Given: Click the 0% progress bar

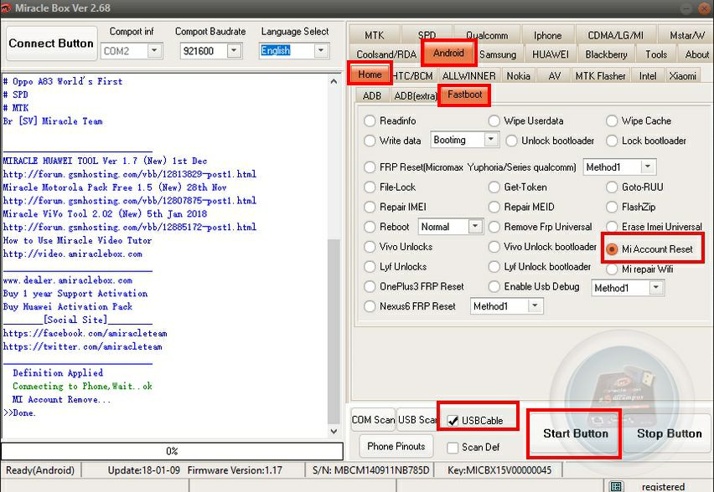Looking at the screenshot, I should click(172, 451).
